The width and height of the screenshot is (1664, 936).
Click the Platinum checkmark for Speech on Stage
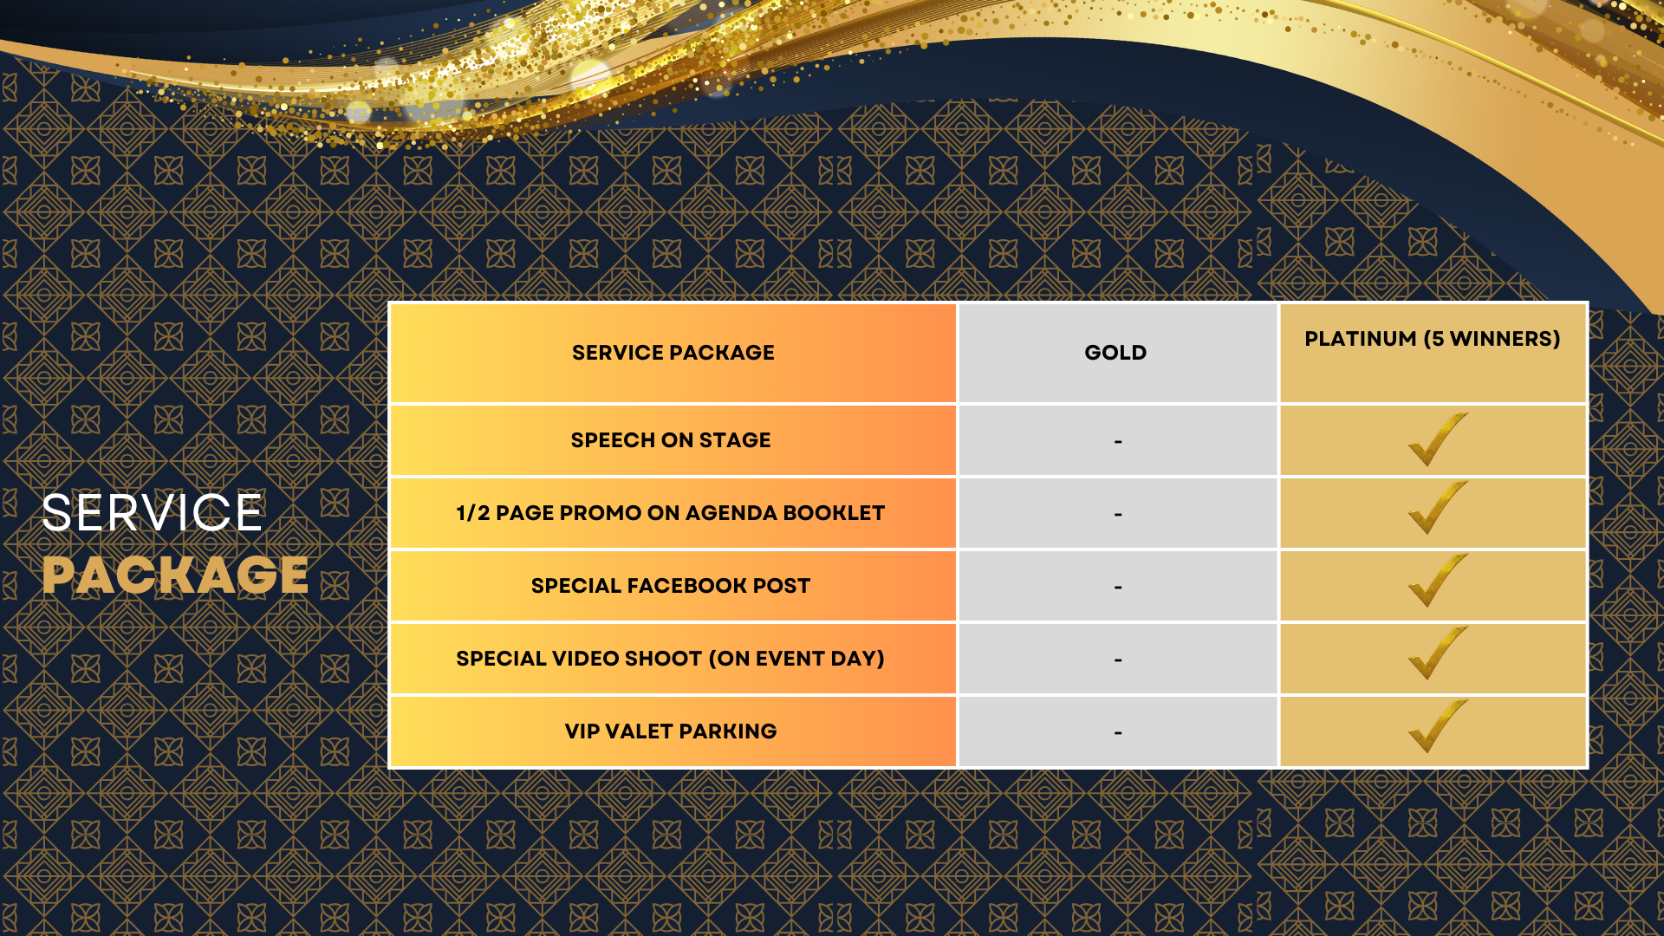[1438, 439]
